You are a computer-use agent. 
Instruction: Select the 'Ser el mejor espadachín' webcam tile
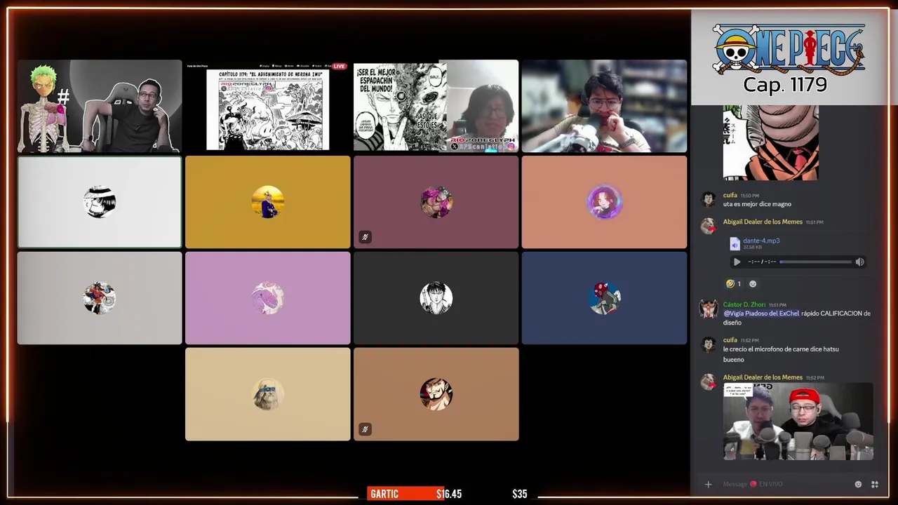click(436, 106)
